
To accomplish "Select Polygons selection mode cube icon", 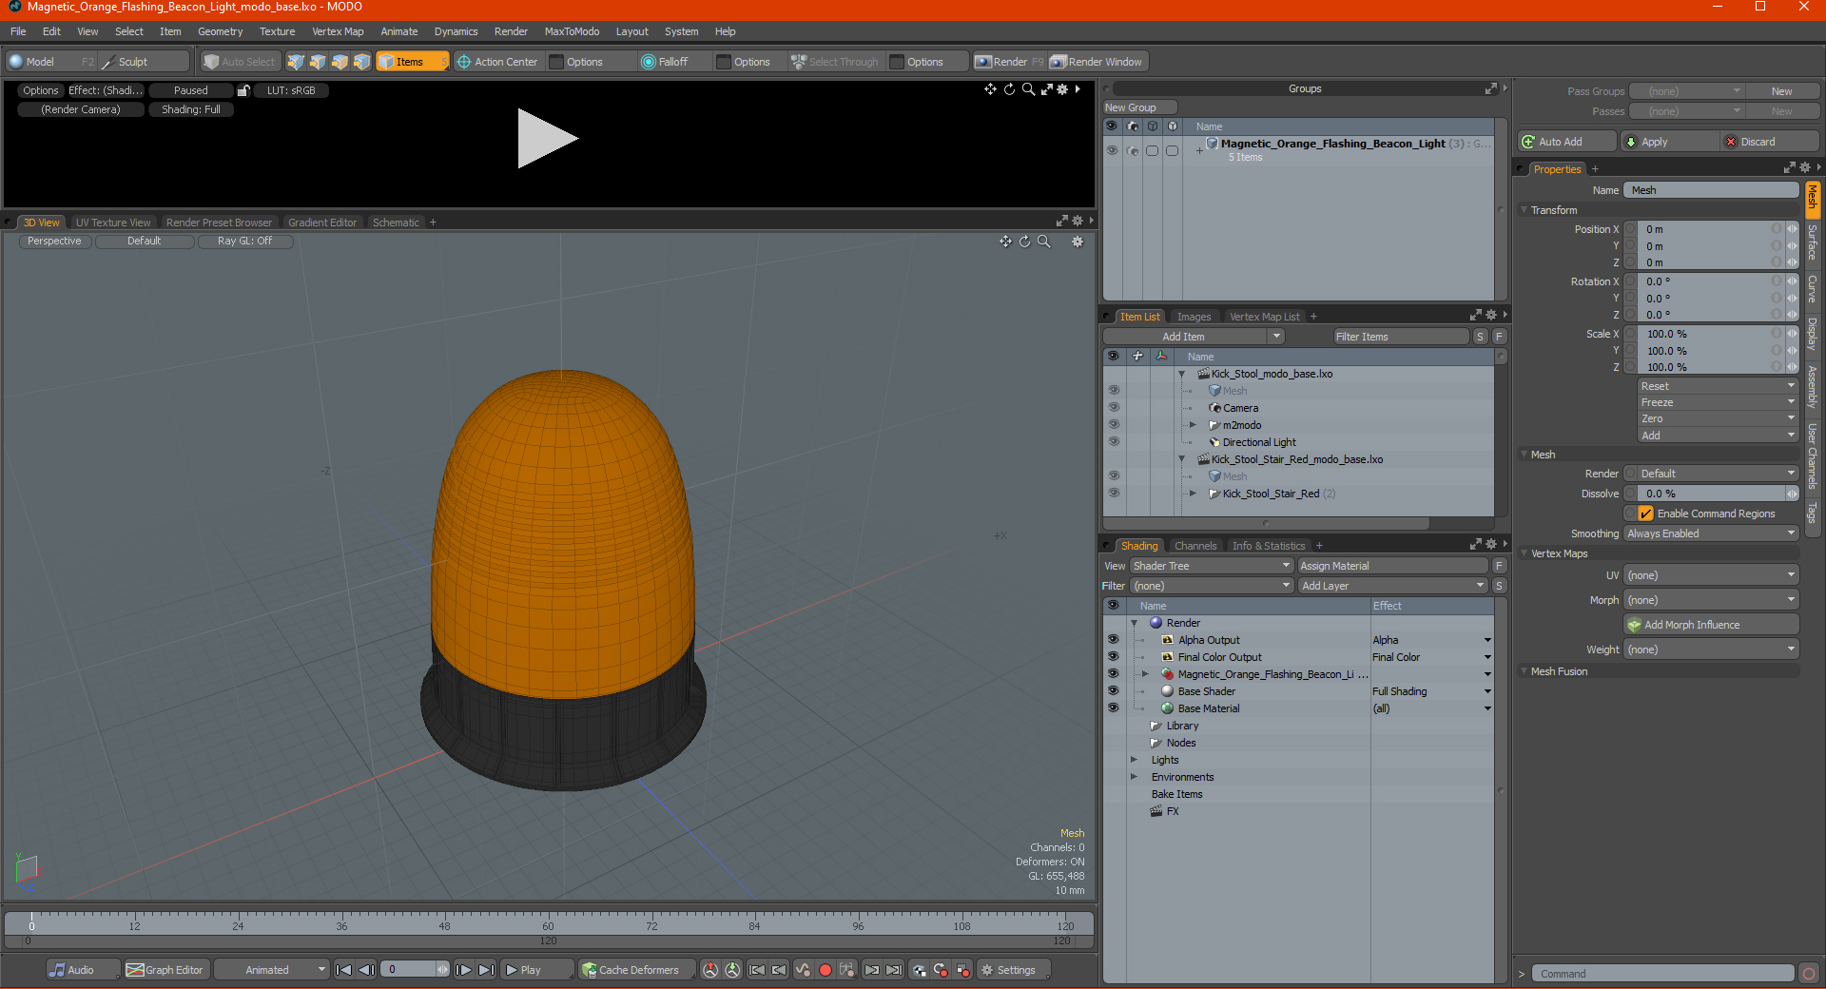I will point(340,62).
